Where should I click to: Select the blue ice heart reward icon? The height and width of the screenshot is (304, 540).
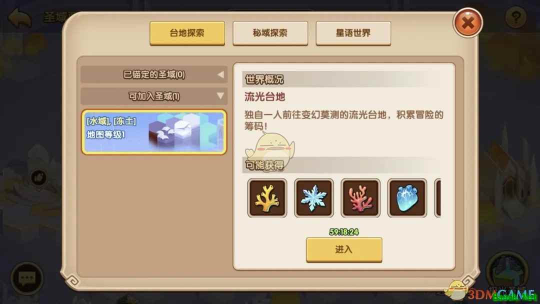(407, 197)
